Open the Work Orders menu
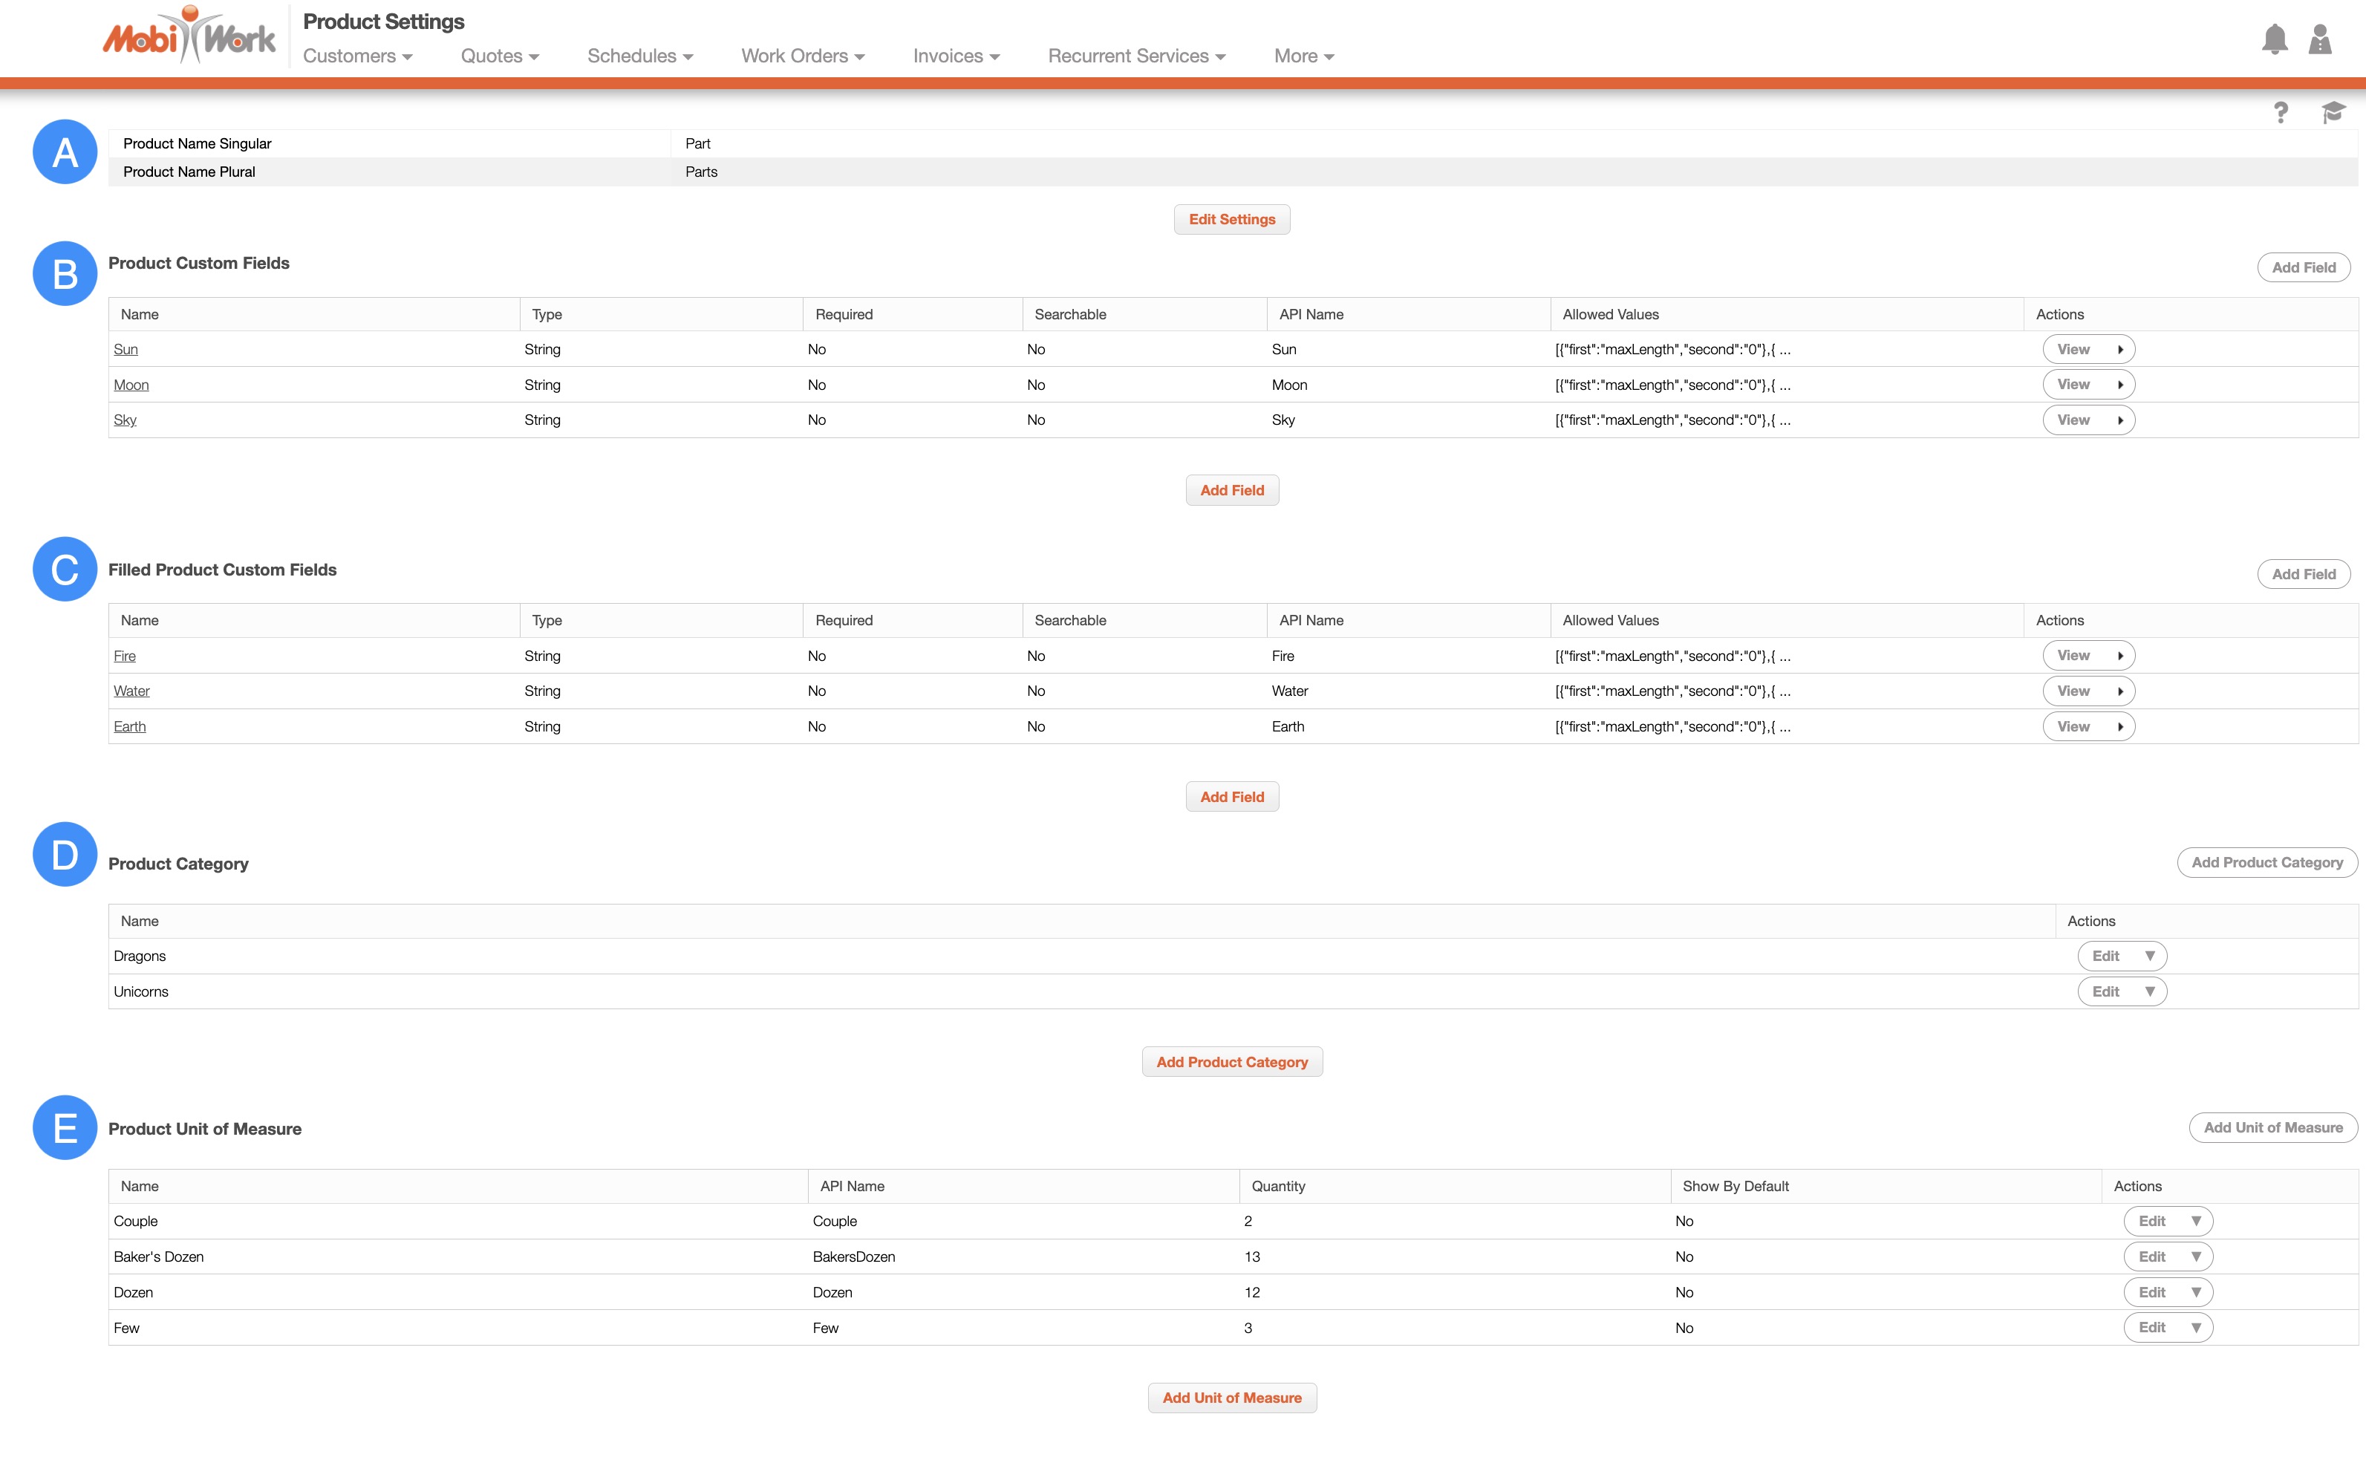 (x=802, y=56)
